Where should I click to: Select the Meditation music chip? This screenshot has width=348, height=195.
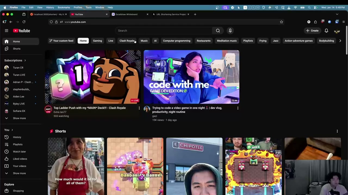[x=227, y=41]
